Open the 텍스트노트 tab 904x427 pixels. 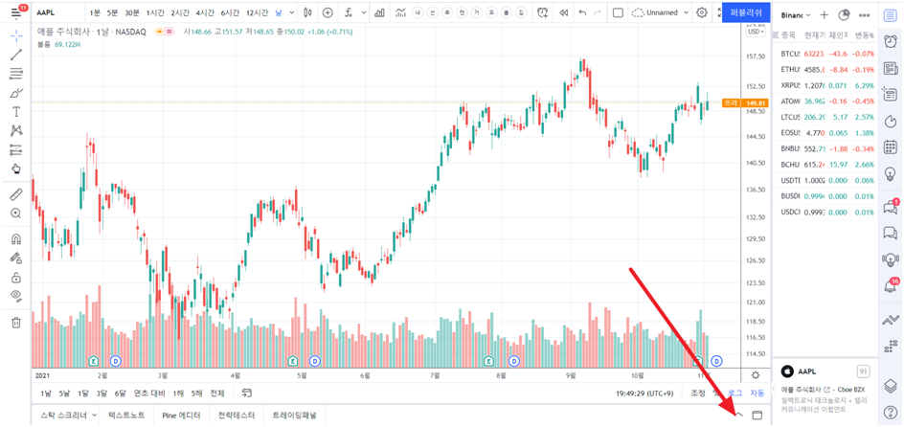point(126,415)
